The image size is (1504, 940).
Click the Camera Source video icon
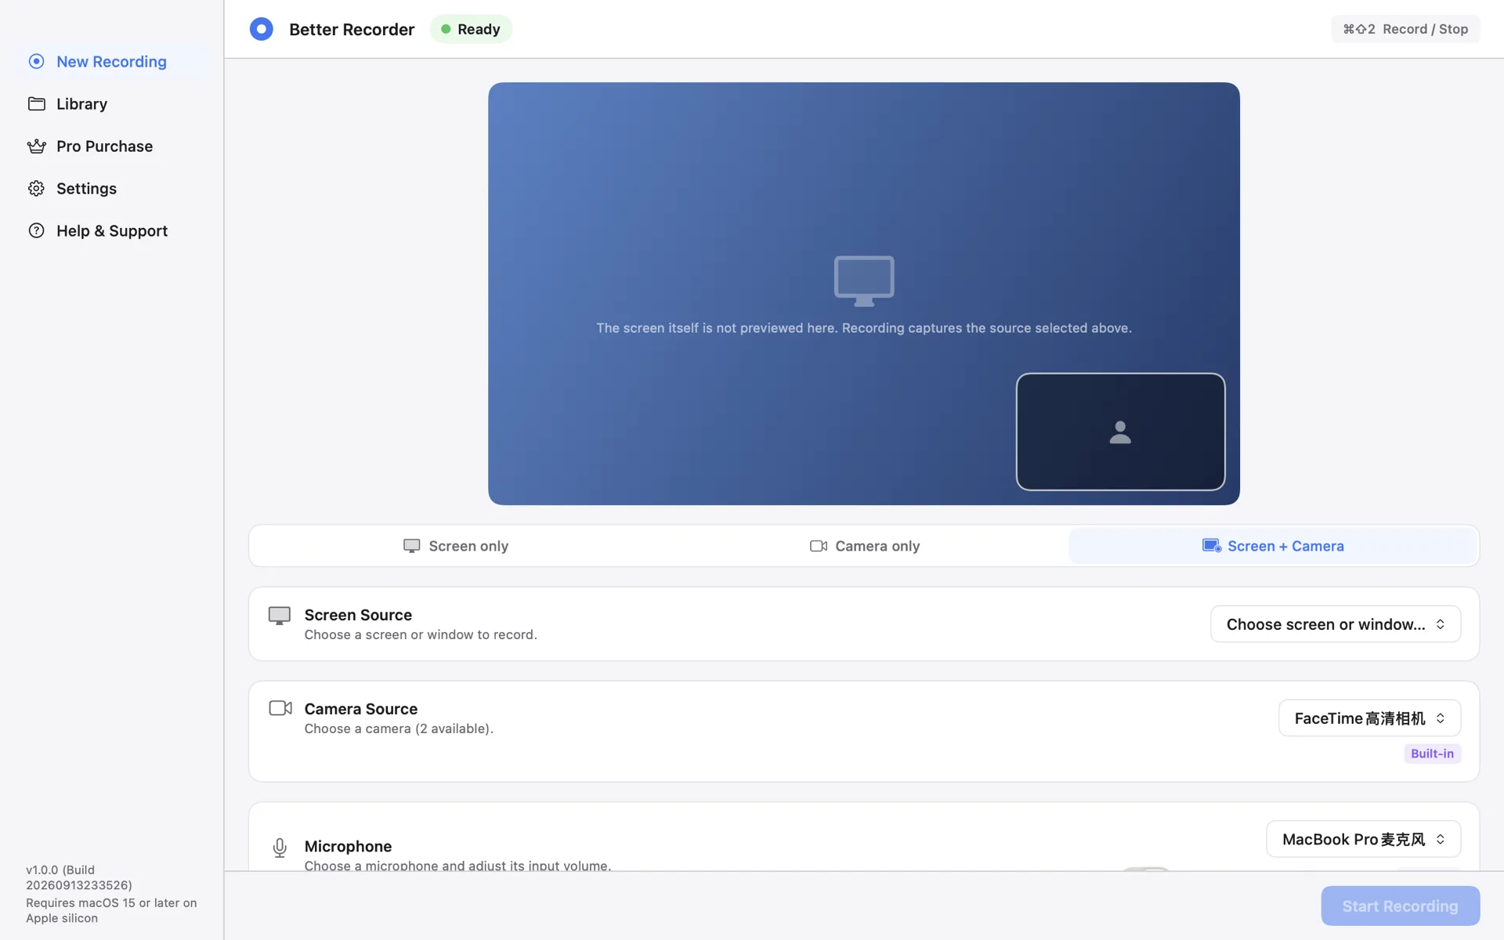pos(280,708)
